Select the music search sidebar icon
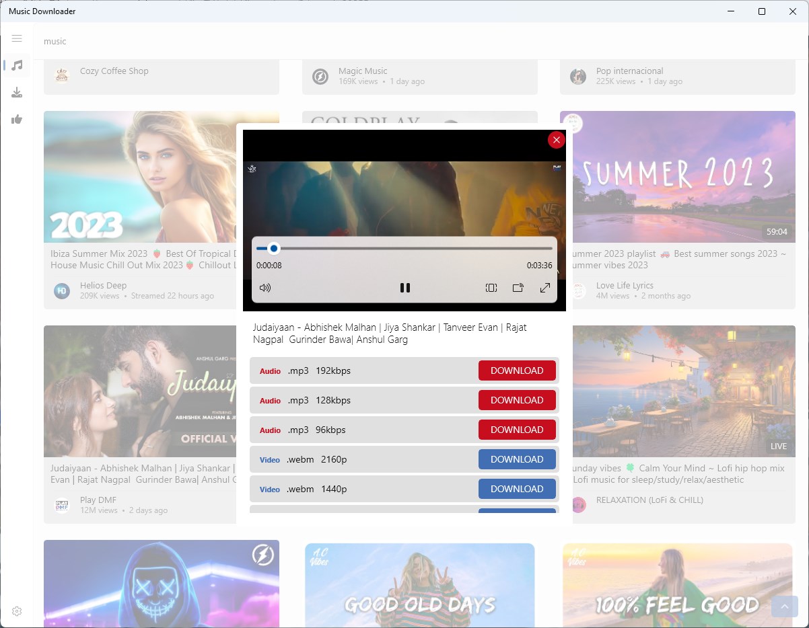 pyautogui.click(x=17, y=65)
